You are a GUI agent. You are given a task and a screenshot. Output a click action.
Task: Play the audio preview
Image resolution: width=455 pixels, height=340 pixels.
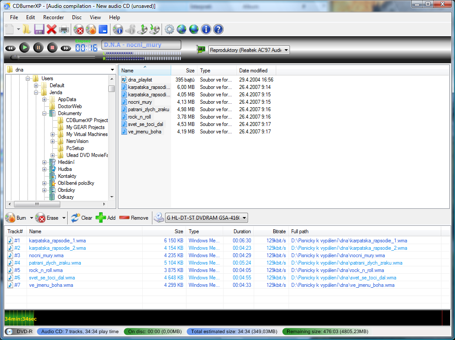click(24, 48)
